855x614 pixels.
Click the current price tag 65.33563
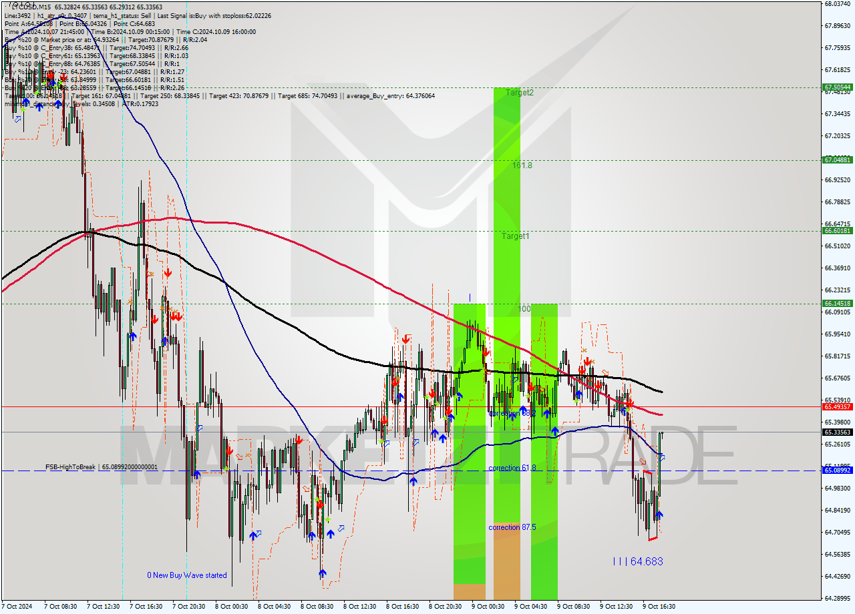point(838,432)
